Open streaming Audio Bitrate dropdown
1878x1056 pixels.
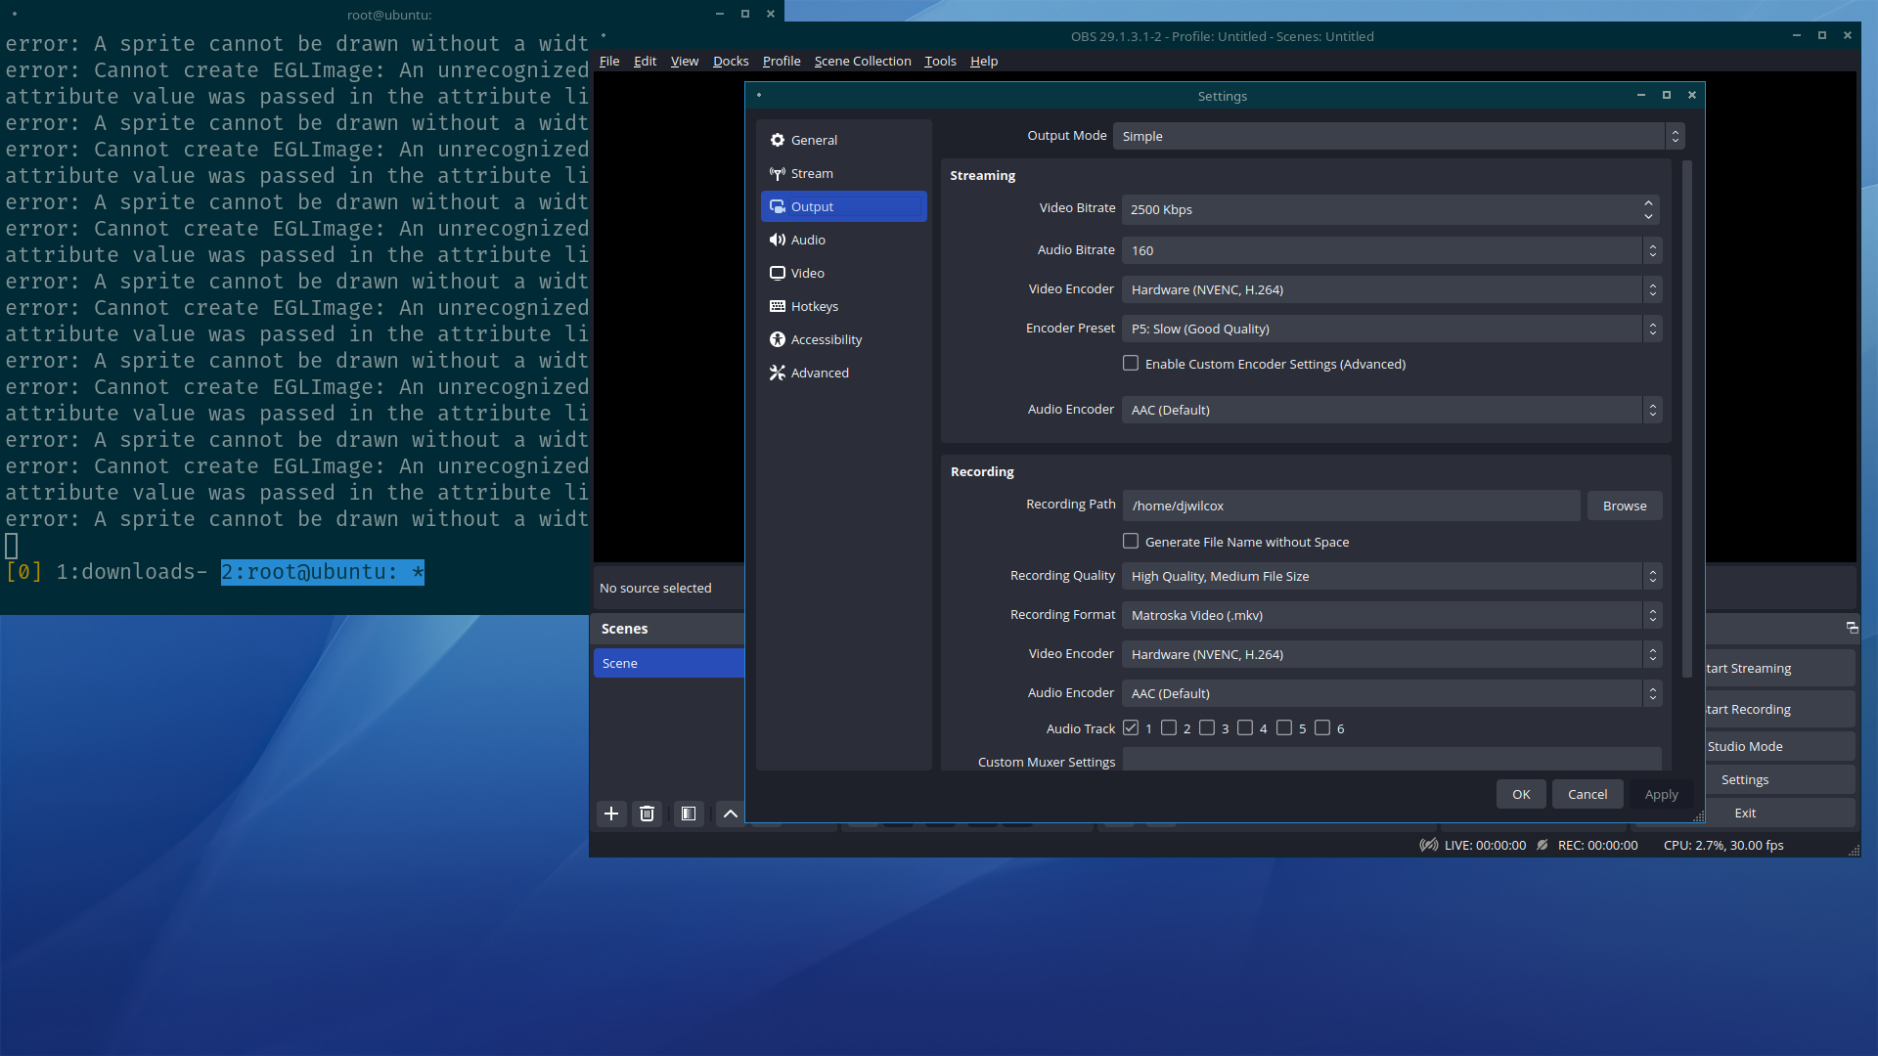(1392, 250)
